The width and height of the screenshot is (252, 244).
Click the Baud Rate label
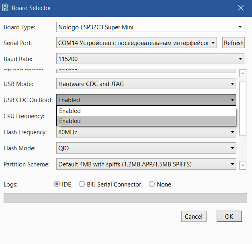[18, 59]
